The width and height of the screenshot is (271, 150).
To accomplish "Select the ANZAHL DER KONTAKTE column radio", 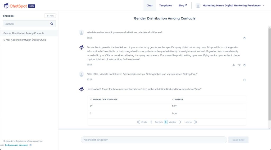I will coord(91,99).
